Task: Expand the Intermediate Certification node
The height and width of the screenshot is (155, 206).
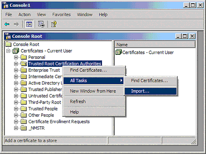Action: [16, 77]
